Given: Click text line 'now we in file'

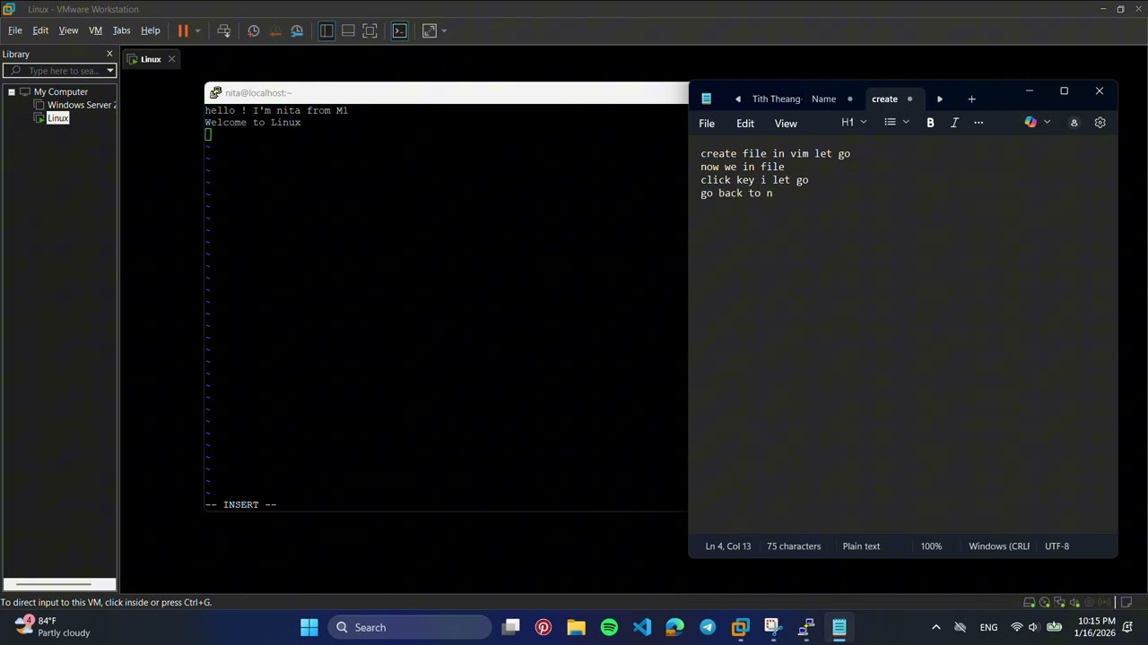Looking at the screenshot, I should (x=743, y=167).
